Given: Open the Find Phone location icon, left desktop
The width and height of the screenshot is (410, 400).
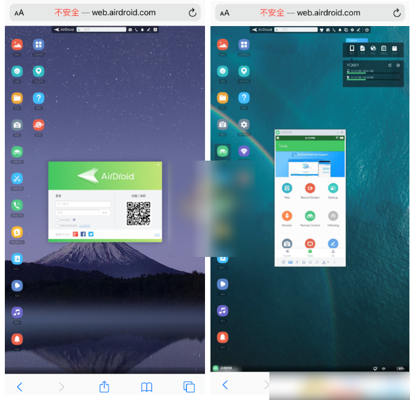Looking at the screenshot, I should [x=38, y=72].
